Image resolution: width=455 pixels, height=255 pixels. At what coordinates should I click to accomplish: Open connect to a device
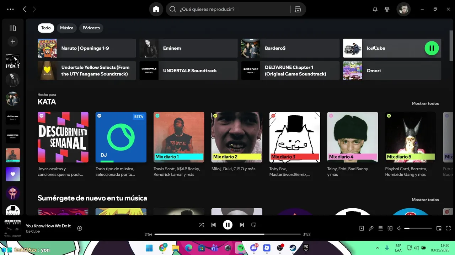[390, 228]
